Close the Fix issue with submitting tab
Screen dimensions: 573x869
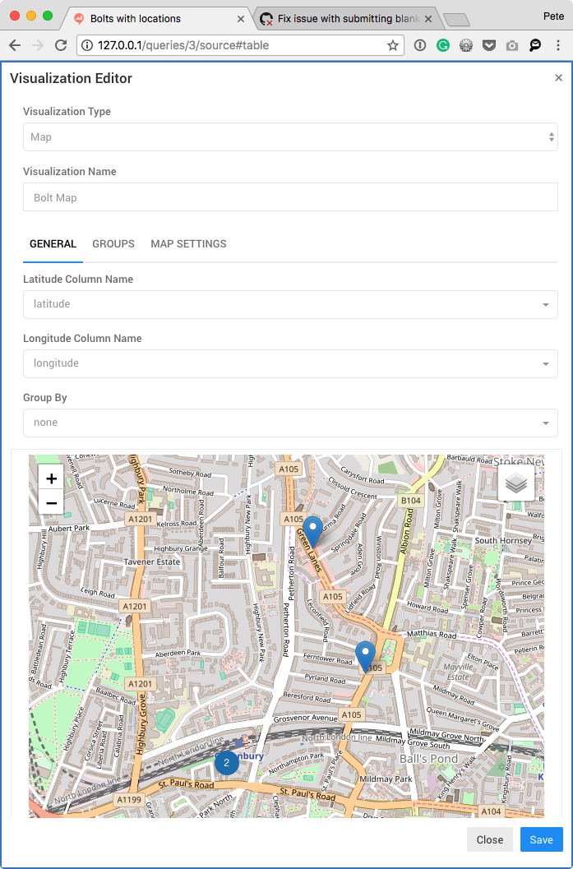coord(427,19)
